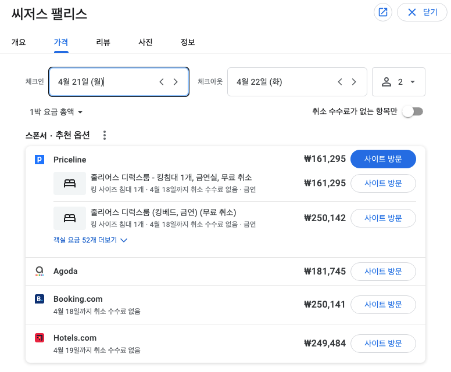The image size is (451, 372).
Task: Switch to the 개요 tab
Action: [19, 42]
